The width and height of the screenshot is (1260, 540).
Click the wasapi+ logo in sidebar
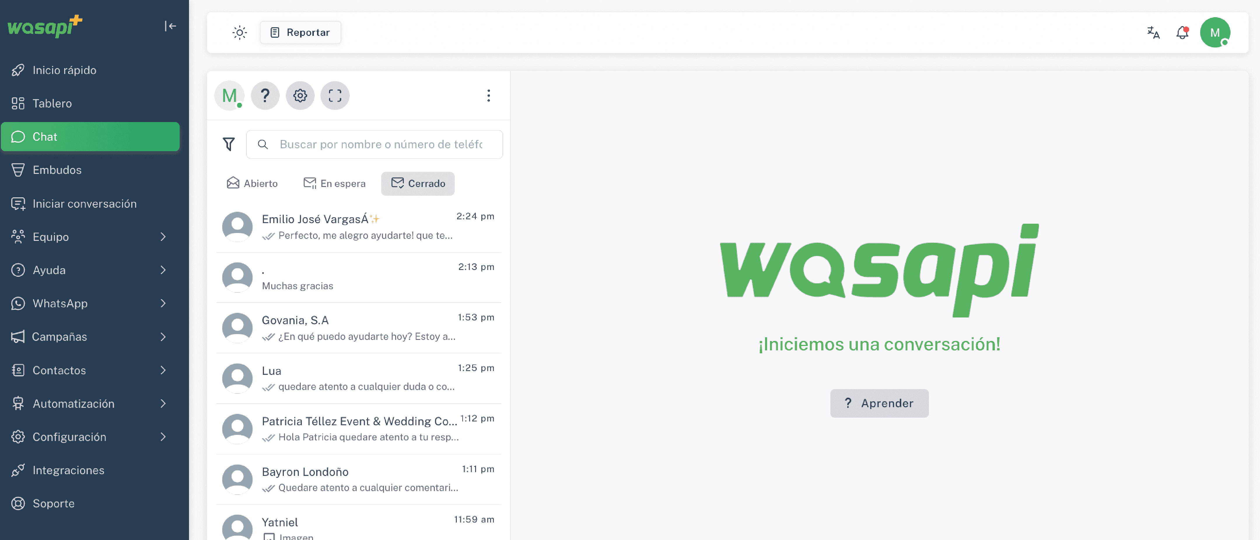coord(45,27)
